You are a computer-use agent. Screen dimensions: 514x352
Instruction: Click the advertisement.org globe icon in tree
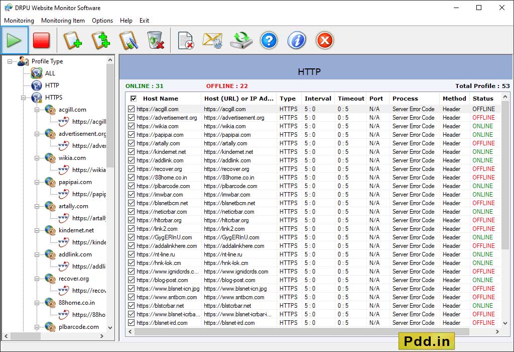point(50,134)
